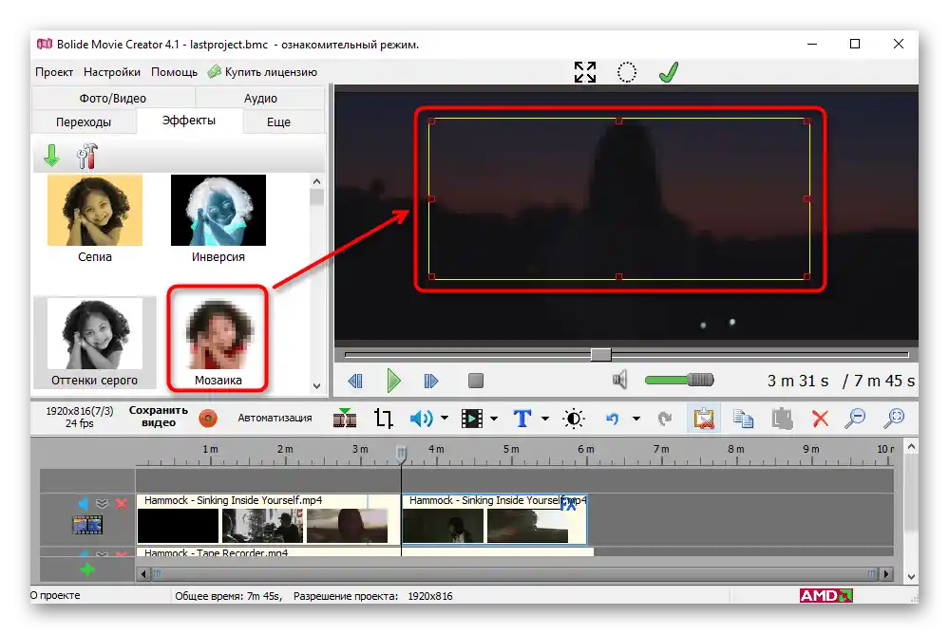Toggle fullscreen preview icon

pos(585,72)
